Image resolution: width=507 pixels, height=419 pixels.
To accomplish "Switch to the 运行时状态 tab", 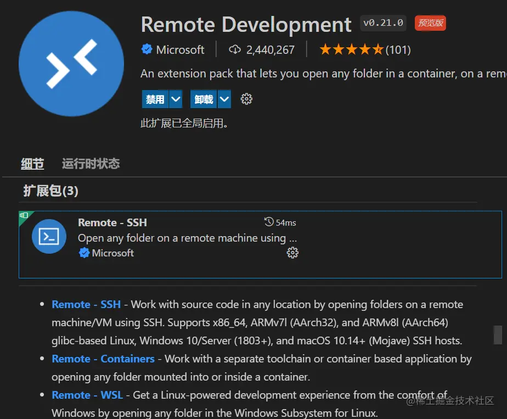I will coord(91,164).
